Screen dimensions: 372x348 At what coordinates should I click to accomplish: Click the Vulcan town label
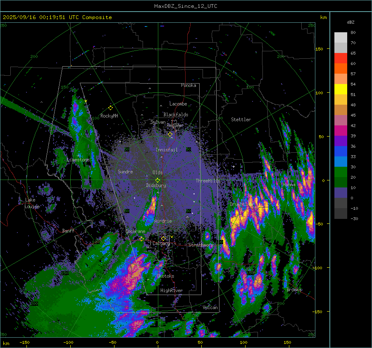(x=210, y=307)
